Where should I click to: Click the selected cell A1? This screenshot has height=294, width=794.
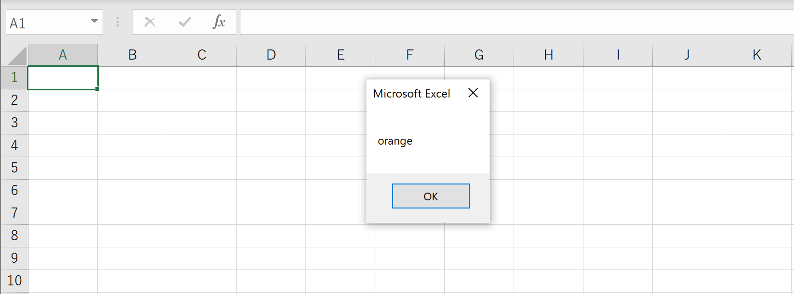[63, 78]
